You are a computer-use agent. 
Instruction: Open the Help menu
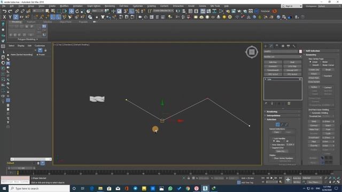227,6
